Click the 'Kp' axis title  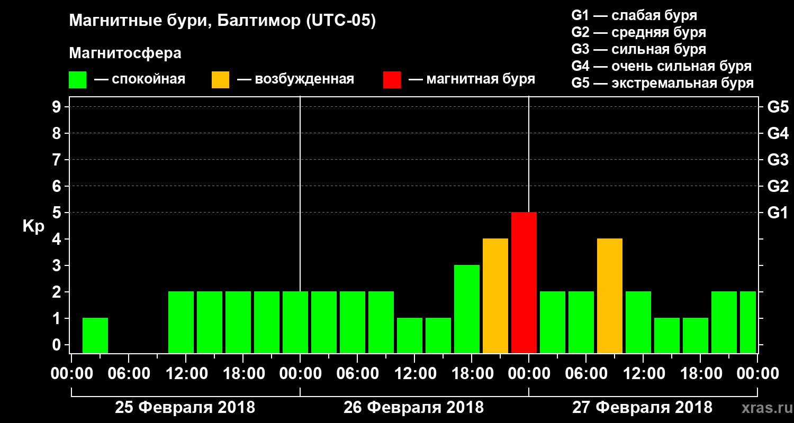click(x=33, y=227)
